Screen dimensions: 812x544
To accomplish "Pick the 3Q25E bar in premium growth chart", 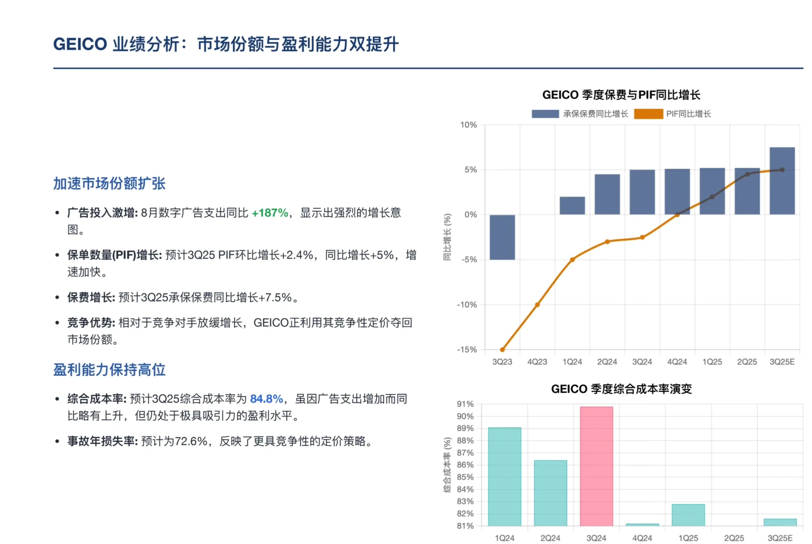I will (x=782, y=181).
